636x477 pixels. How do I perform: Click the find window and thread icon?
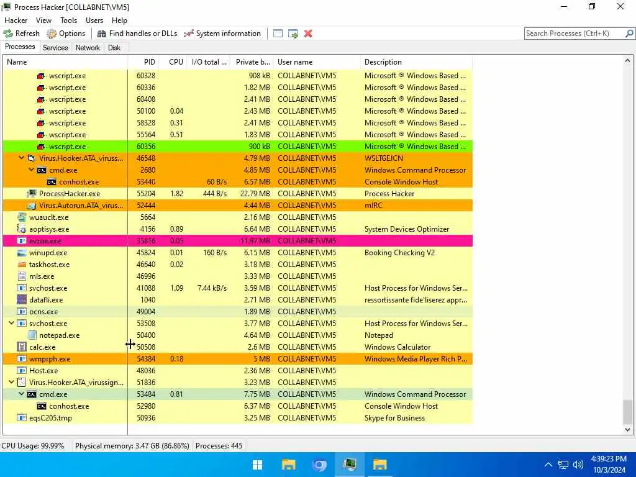293,34
